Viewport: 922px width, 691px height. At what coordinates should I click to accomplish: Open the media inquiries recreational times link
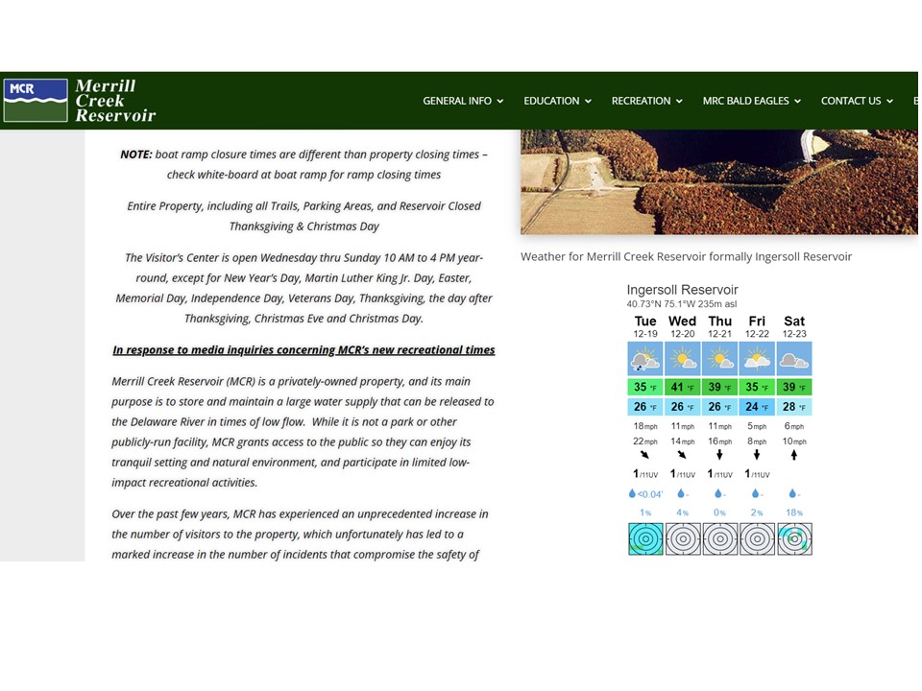click(x=303, y=350)
